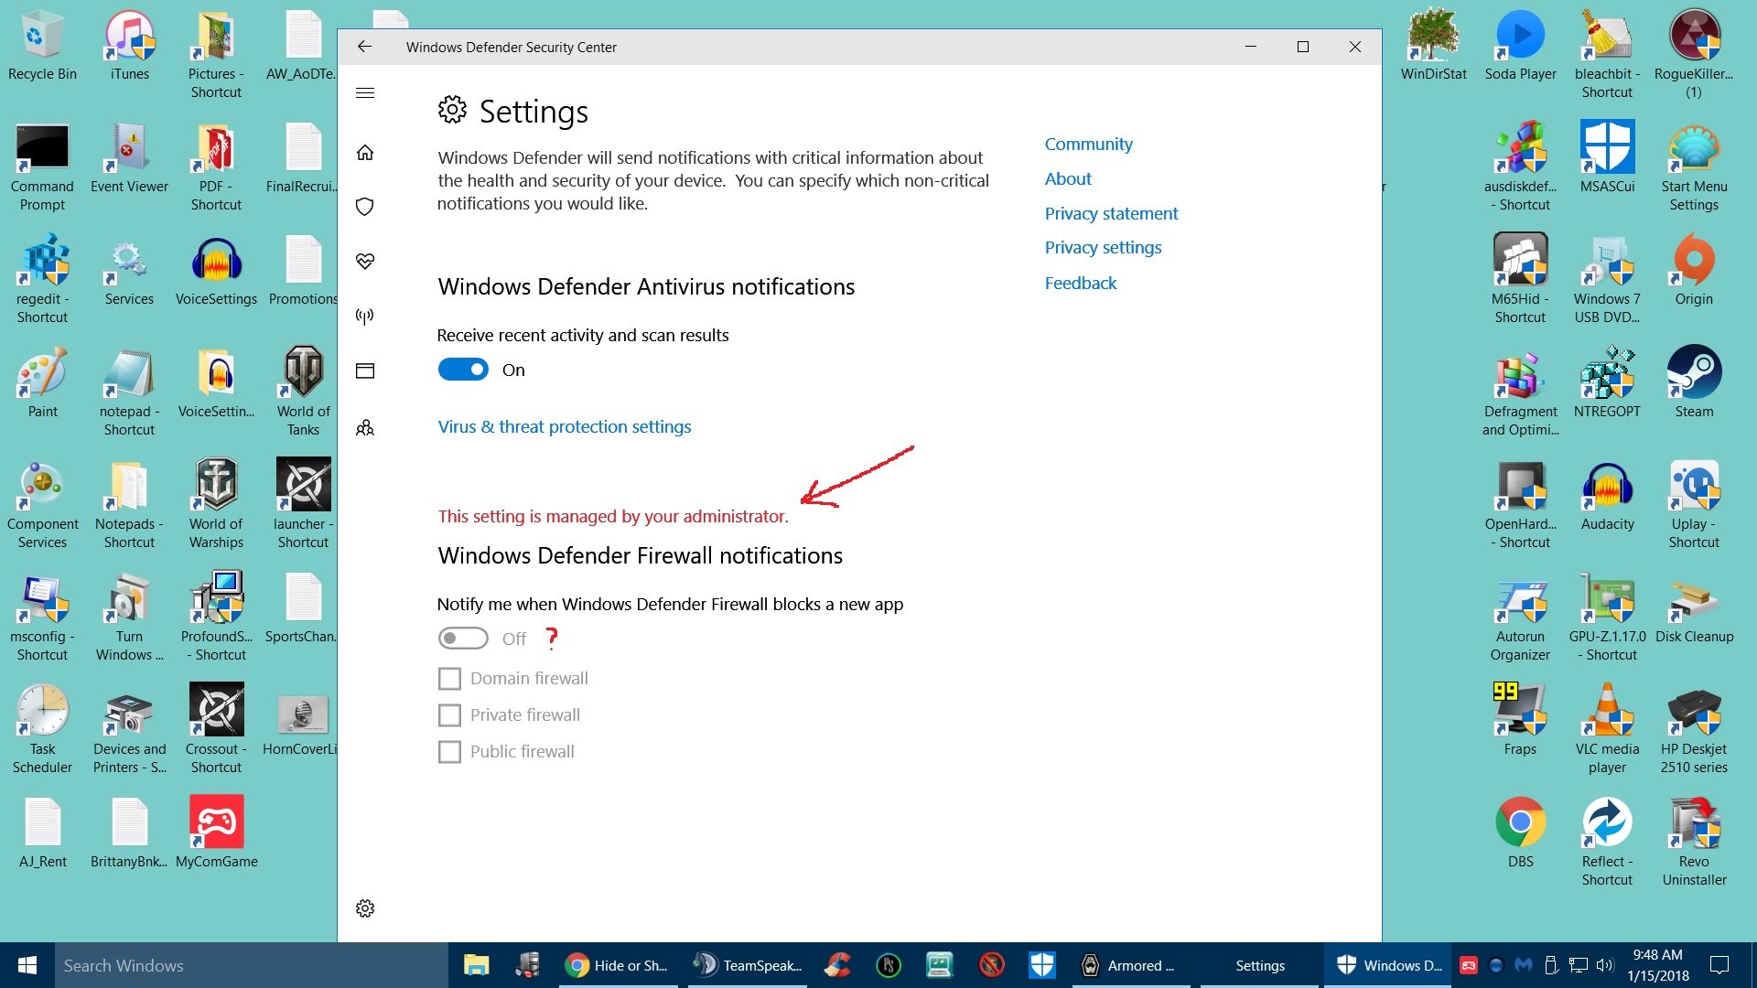Click the taskbar clock showing 9:48 AM
Viewport: 1757px width, 988px height.
[1658, 965]
